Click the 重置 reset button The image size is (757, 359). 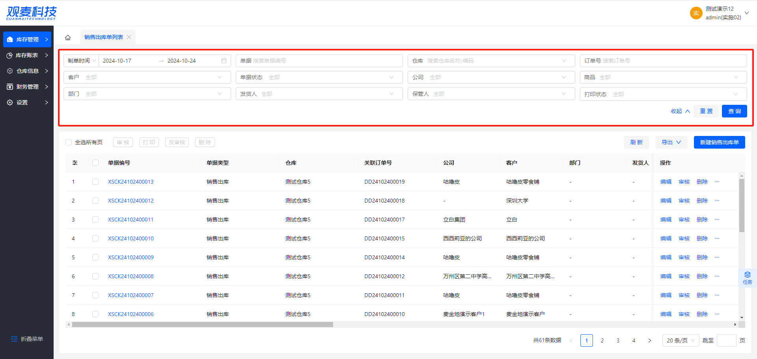coord(706,111)
